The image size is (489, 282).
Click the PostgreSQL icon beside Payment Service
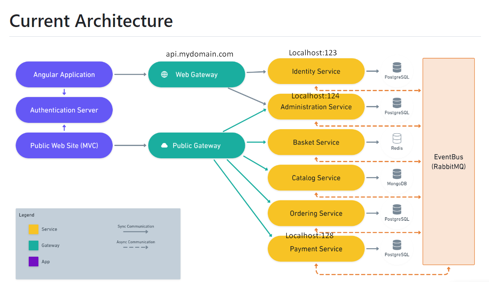click(397, 245)
